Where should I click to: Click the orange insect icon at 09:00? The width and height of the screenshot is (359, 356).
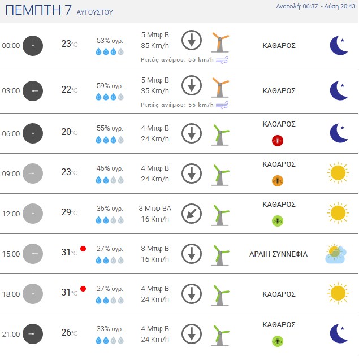(278, 181)
